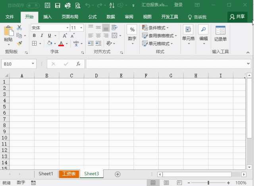Image resolution: width=254 pixels, height=186 pixels.
Task: Add a new sheet with plus icon
Action: tap(117, 174)
